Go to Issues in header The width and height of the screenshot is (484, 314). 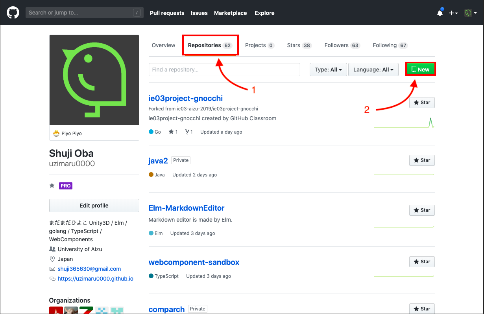199,13
